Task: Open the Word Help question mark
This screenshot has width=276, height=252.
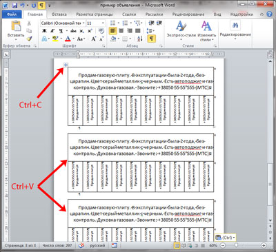Action: pyautogui.click(x=269, y=14)
